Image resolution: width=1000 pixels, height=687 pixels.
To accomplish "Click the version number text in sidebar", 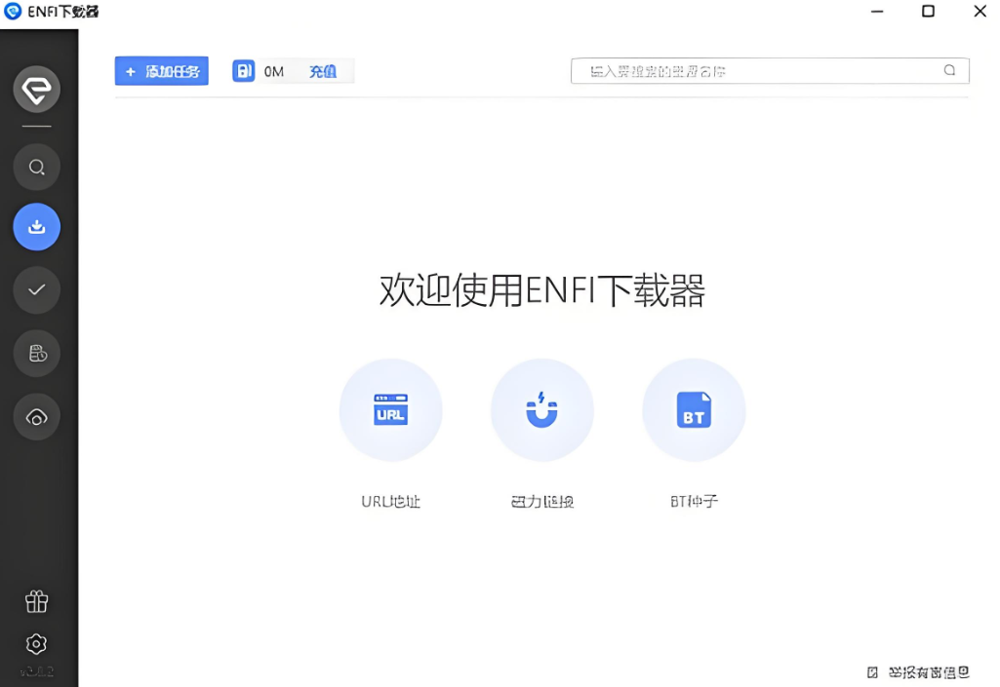I will 36,671.
